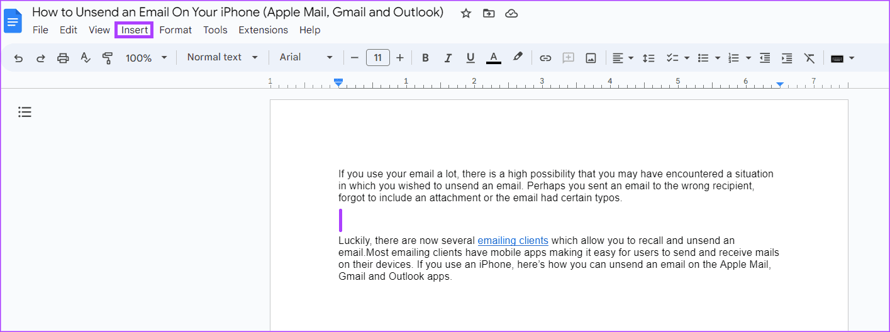Insert image using picture icon

[591, 58]
